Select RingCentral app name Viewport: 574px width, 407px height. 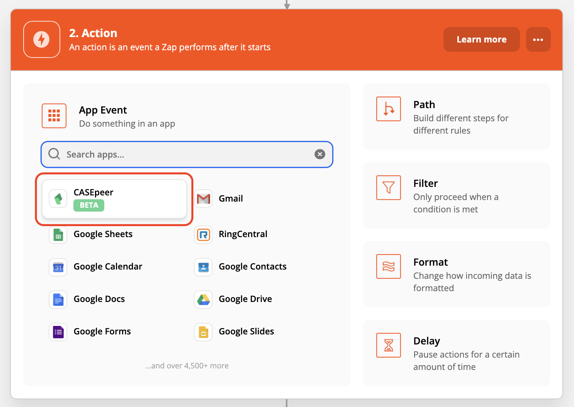tap(243, 234)
